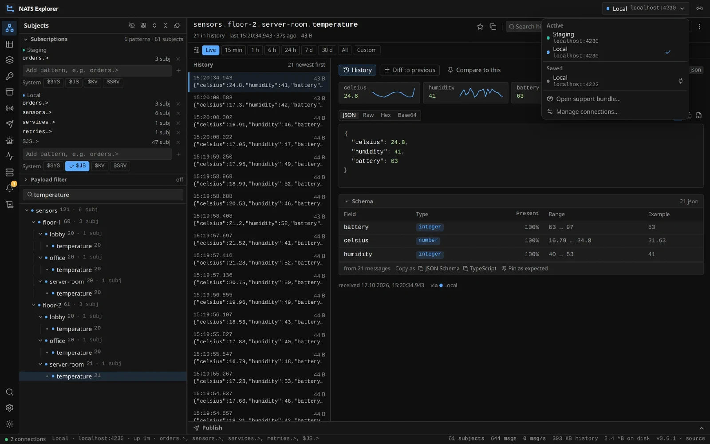710x444 pixels.
Task: Open the alarm siren icon in sidebar
Action: tap(9, 140)
